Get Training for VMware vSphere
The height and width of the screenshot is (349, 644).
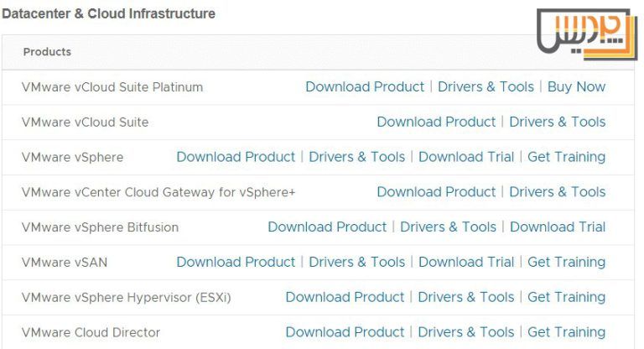(x=566, y=157)
